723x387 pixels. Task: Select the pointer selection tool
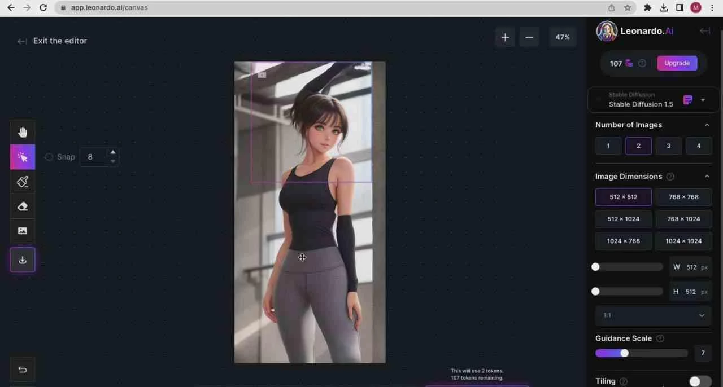(23, 157)
